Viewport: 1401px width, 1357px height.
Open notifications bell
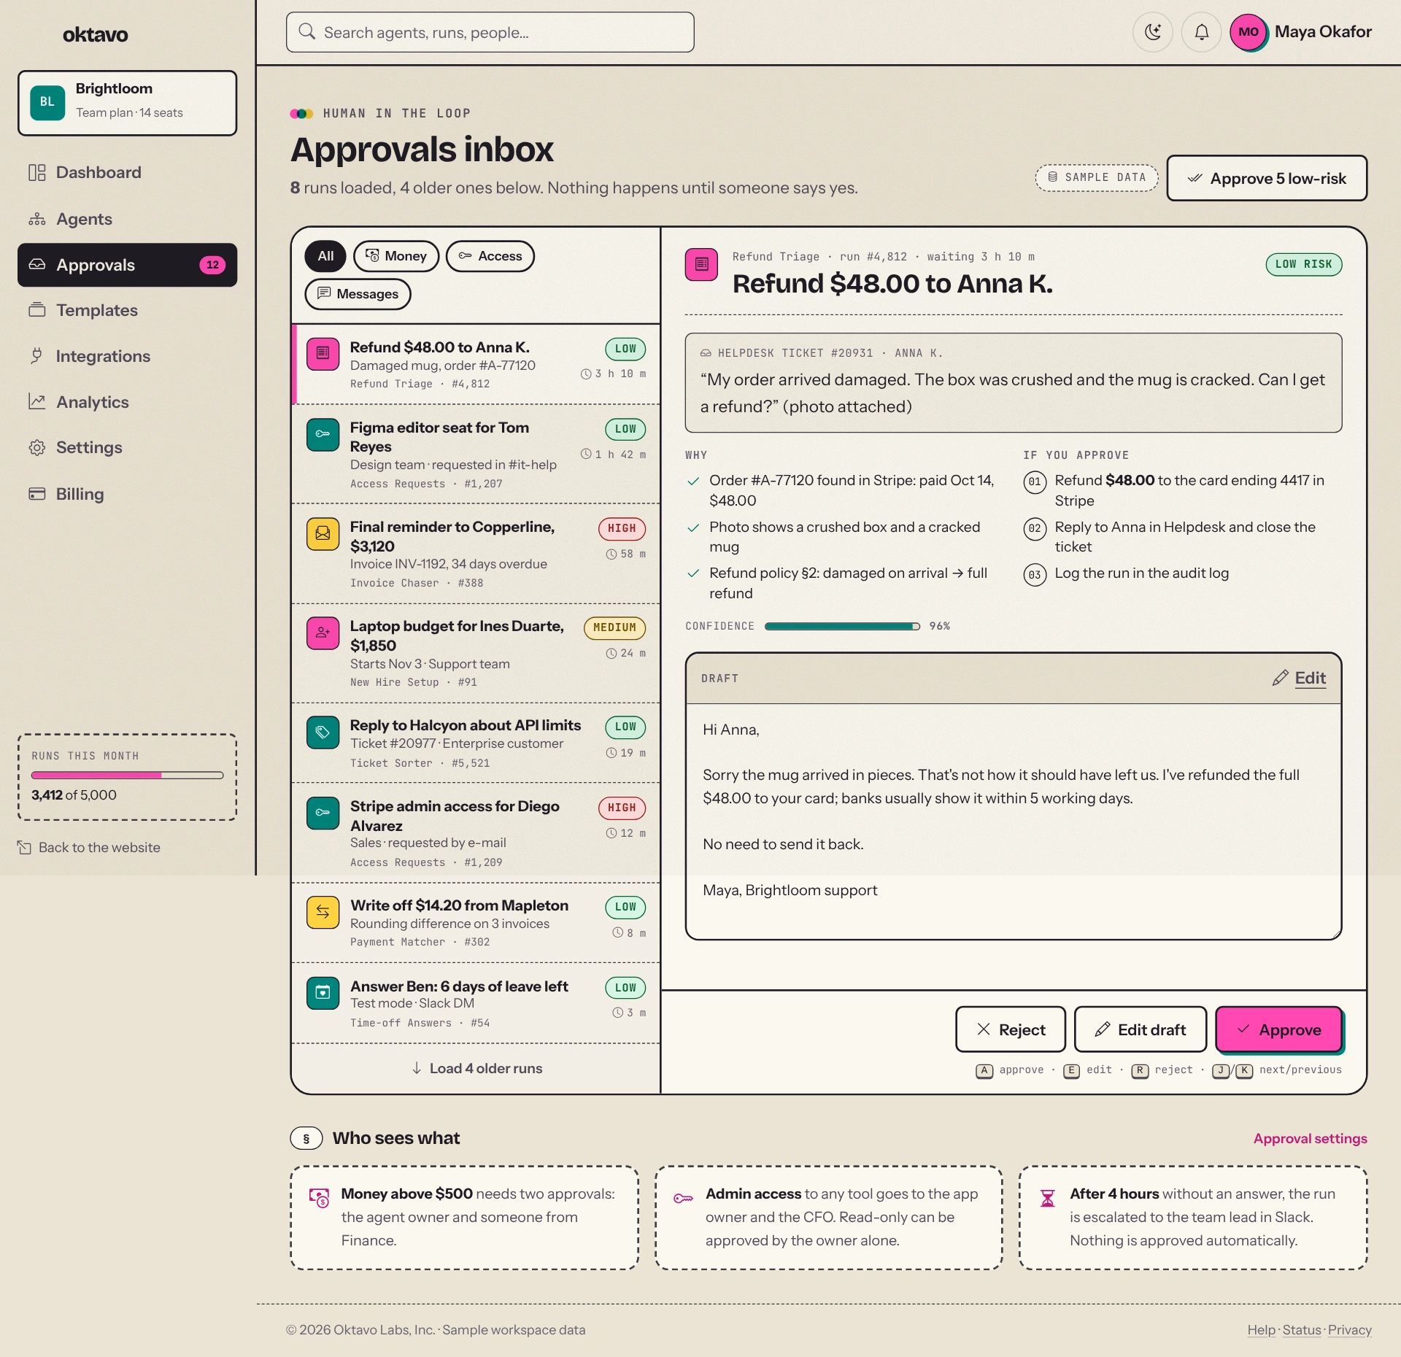tap(1201, 32)
